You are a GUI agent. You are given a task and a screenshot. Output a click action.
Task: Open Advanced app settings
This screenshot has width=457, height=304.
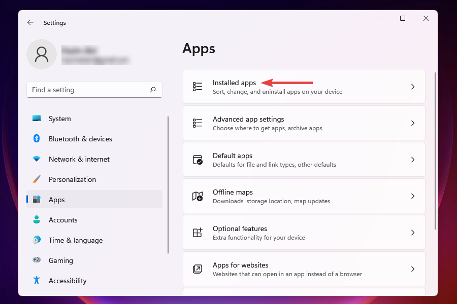pyautogui.click(x=304, y=123)
